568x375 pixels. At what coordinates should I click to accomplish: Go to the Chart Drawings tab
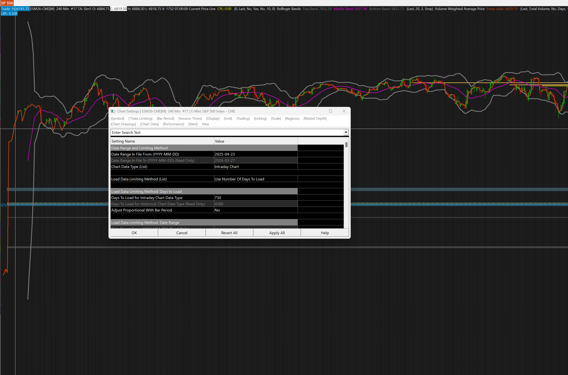tap(123, 124)
